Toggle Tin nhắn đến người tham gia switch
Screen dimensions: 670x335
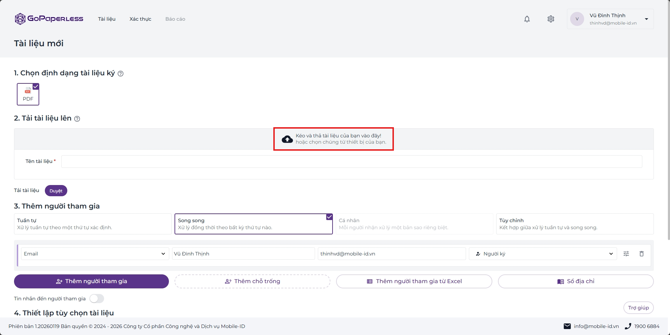(x=97, y=299)
